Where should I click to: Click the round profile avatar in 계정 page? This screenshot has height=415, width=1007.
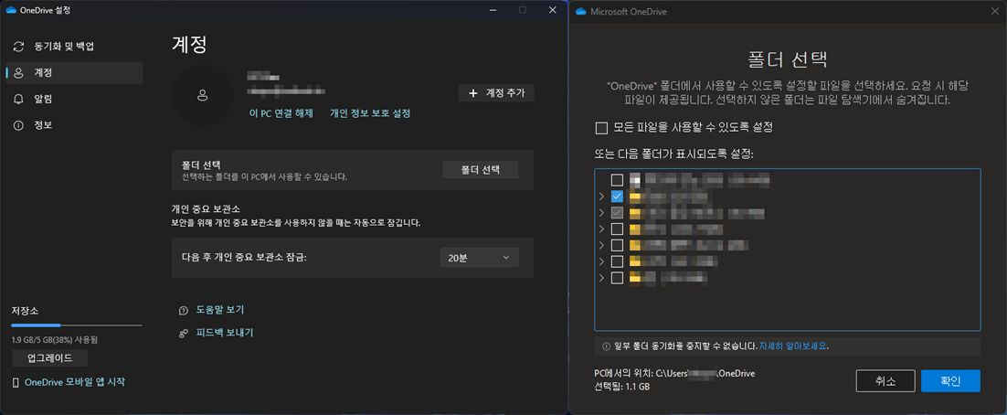[203, 95]
